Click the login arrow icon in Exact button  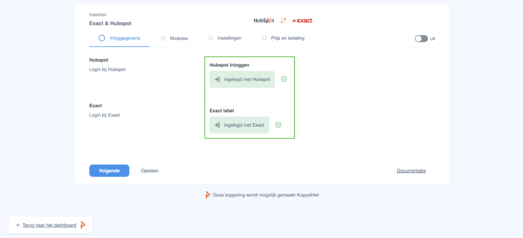click(217, 125)
